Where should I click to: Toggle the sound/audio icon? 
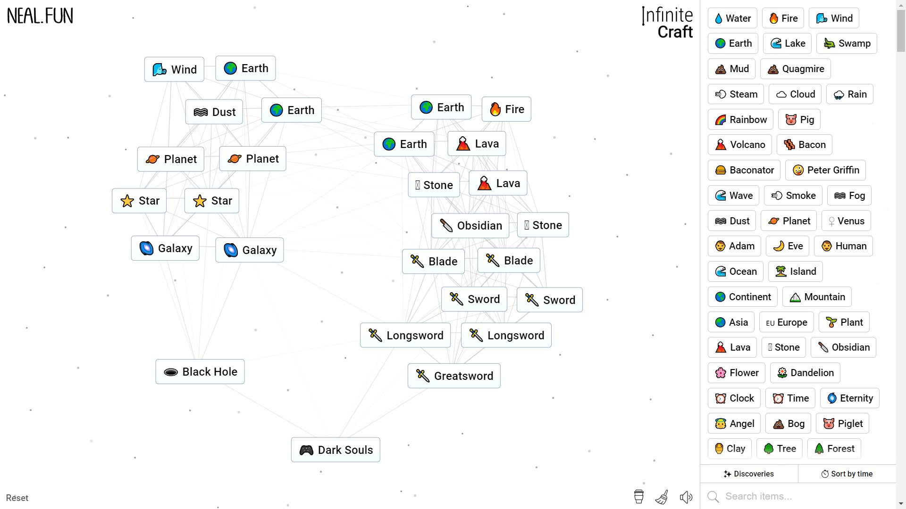point(686,497)
